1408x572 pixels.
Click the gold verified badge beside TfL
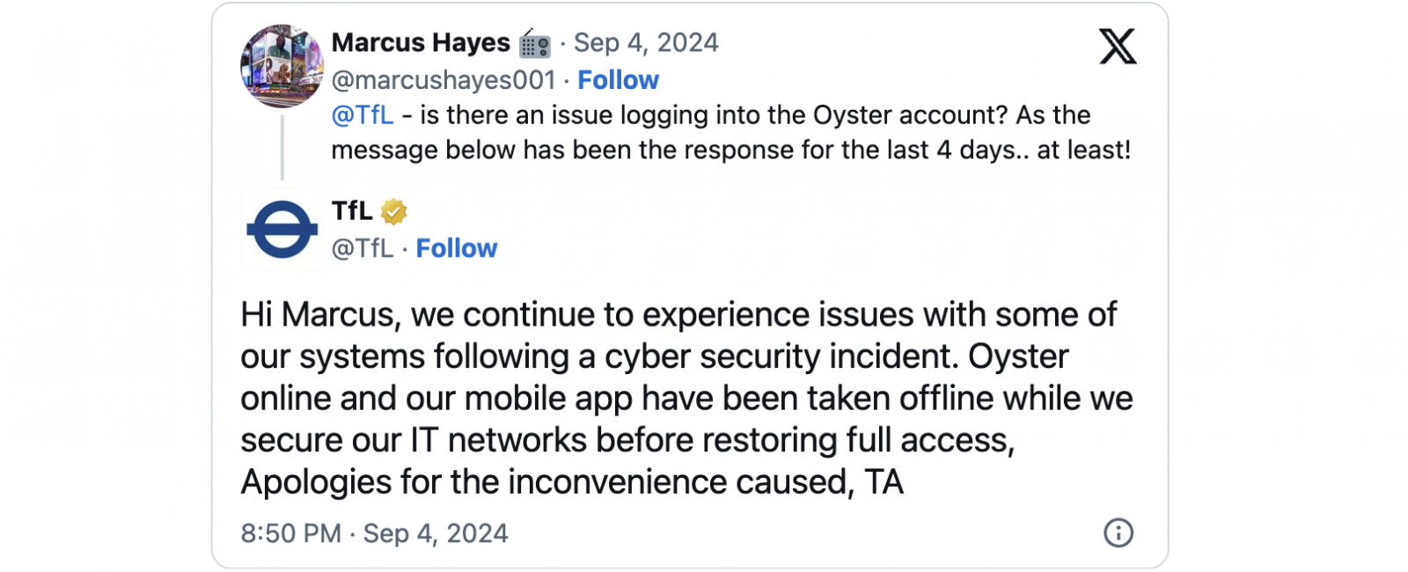pos(393,211)
